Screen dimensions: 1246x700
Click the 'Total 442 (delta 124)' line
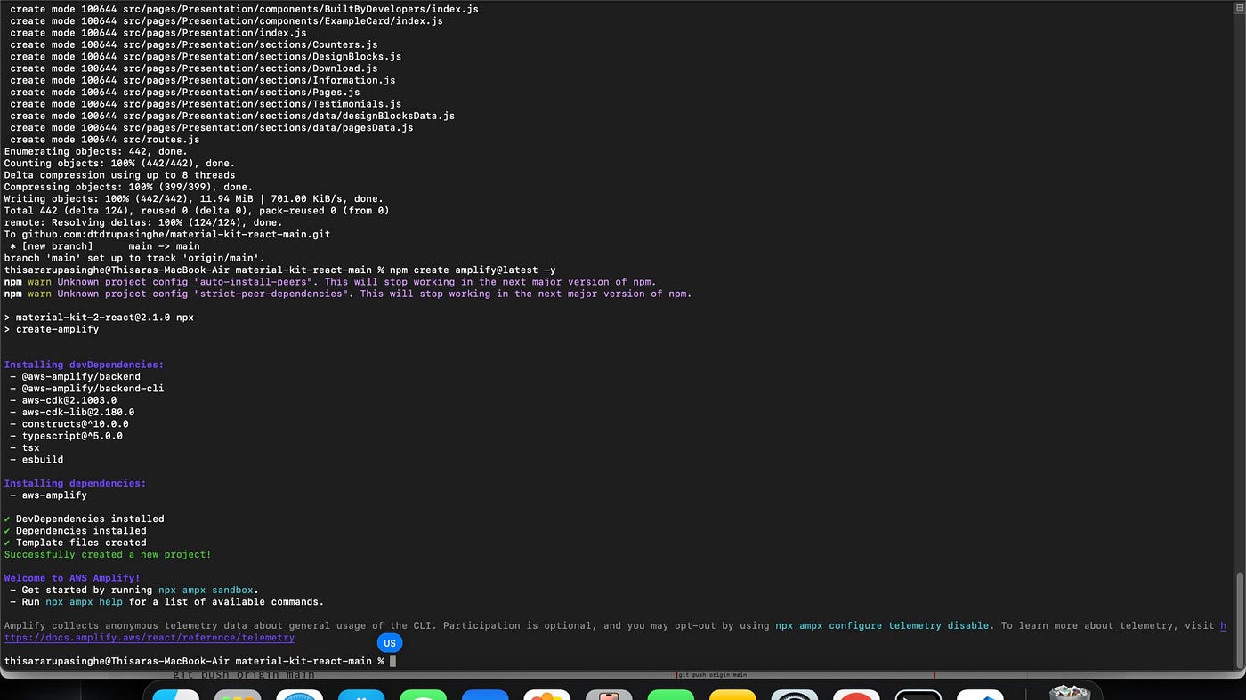pos(197,211)
